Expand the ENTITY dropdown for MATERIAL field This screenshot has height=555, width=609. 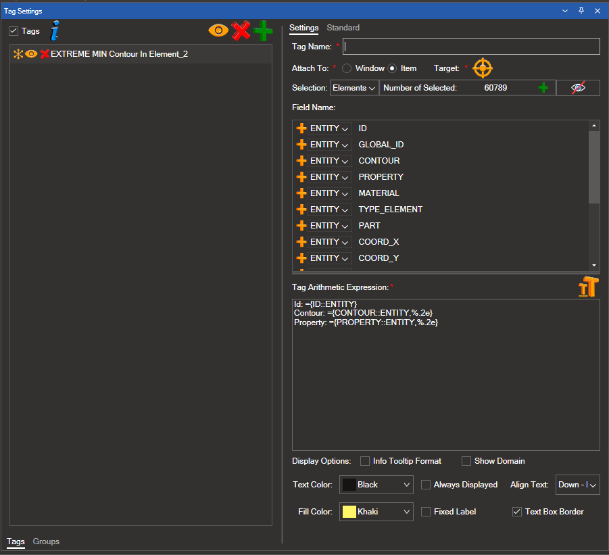330,193
